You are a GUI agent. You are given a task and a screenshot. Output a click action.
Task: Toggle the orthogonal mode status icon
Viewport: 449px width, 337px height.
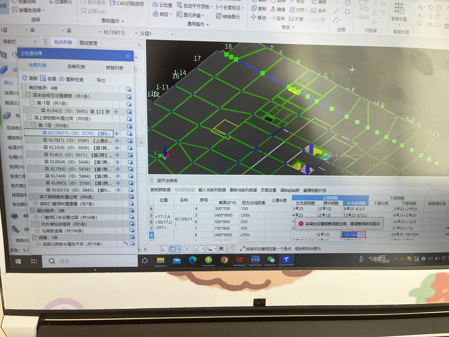(x=164, y=249)
